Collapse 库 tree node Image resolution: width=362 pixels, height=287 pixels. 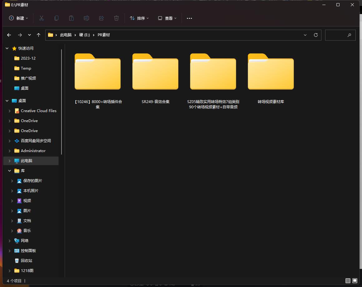(x=9, y=171)
